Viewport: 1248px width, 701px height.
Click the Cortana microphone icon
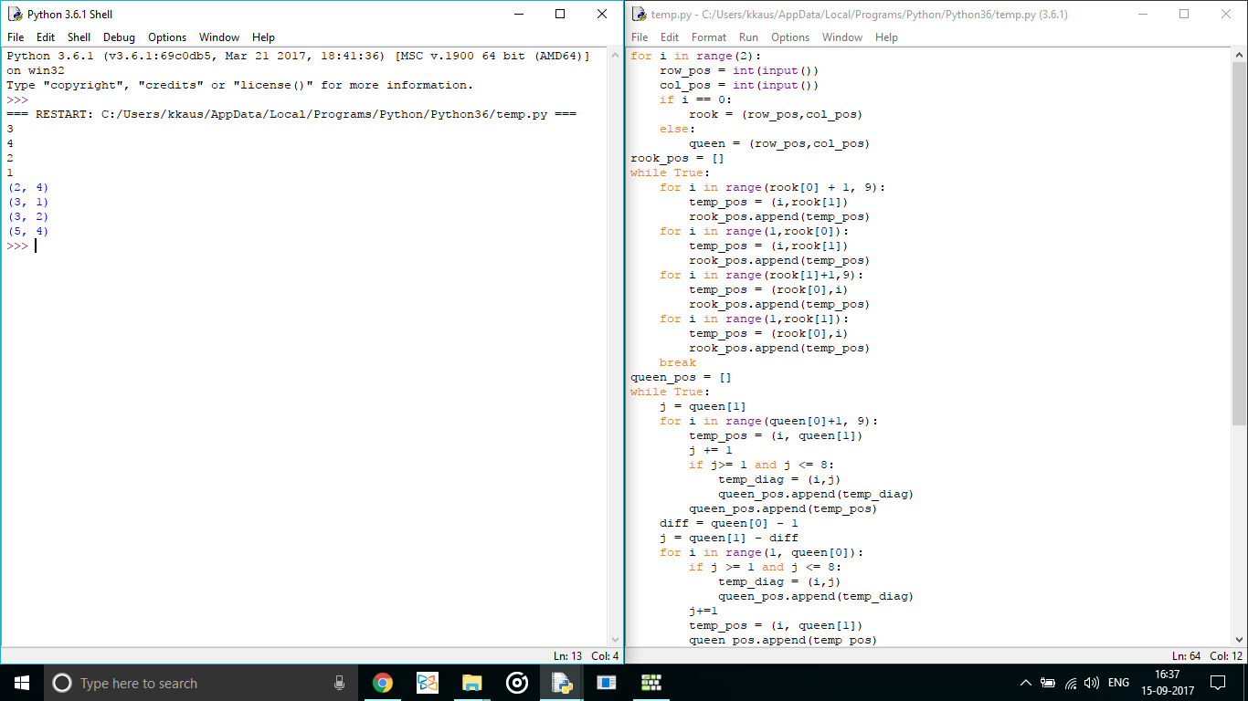pyautogui.click(x=339, y=683)
